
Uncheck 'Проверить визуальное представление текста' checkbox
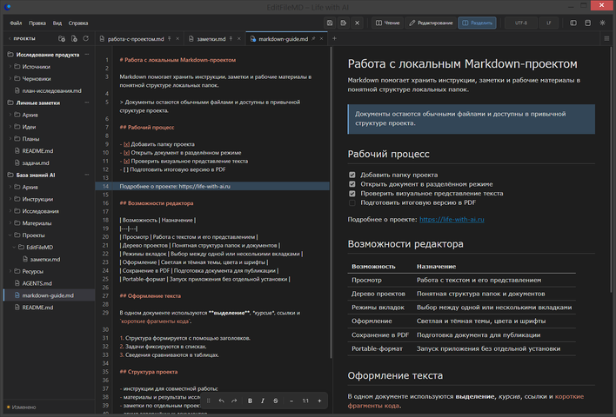tap(352, 194)
